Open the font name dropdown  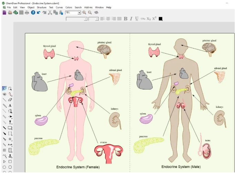click(85, 19)
